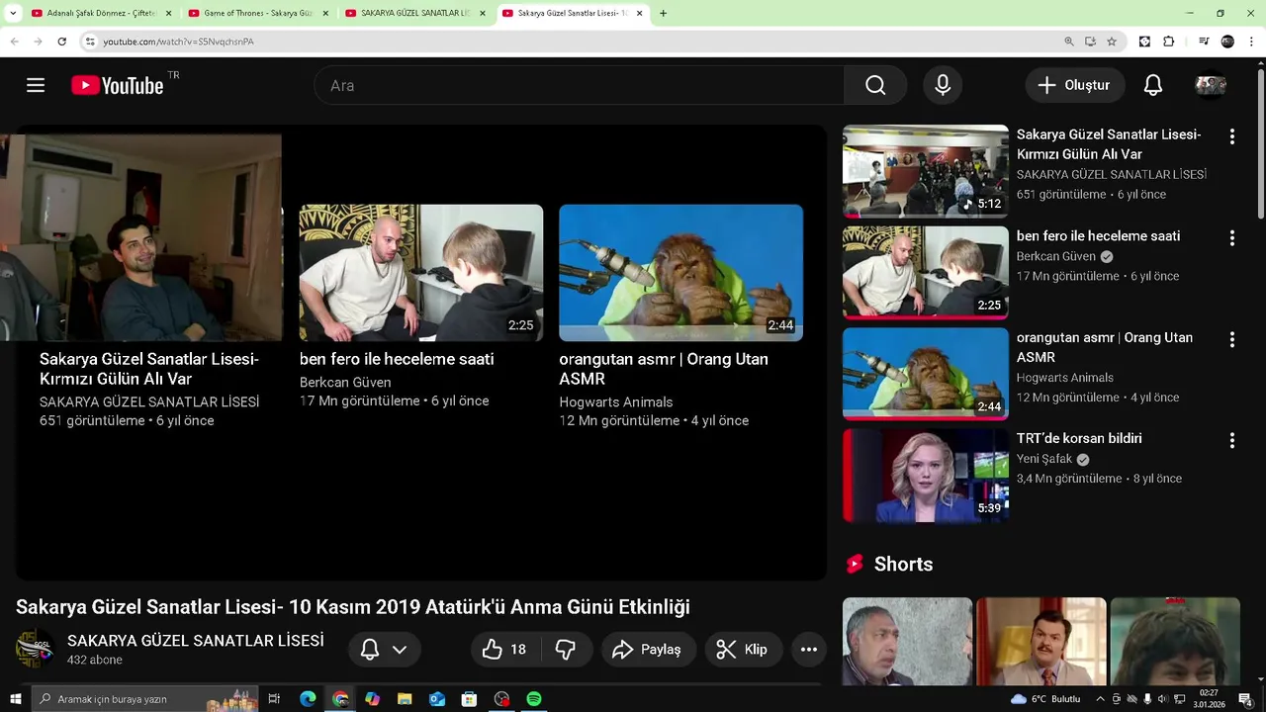Open options for orangutan asmr sidebar video
Image resolution: width=1266 pixels, height=712 pixels.
(1232, 339)
